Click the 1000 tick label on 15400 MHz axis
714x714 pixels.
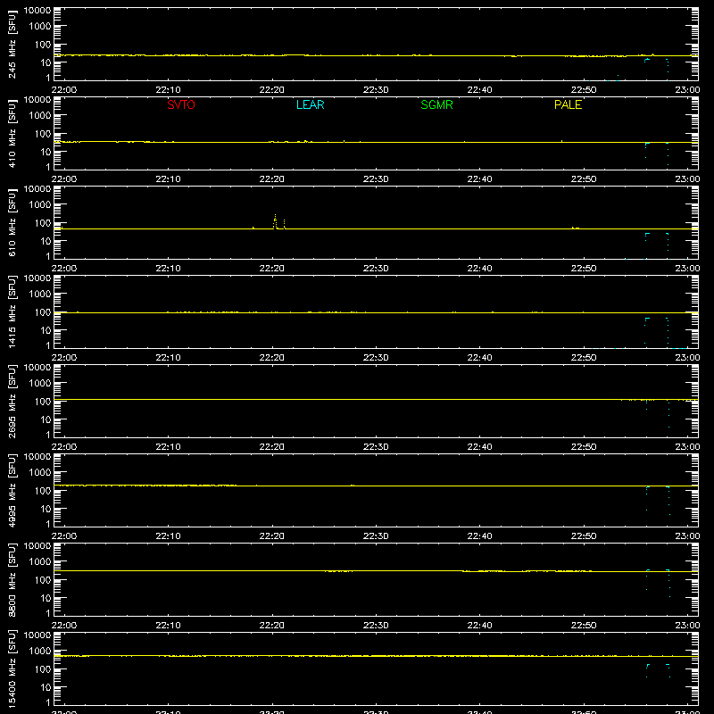[x=40, y=651]
